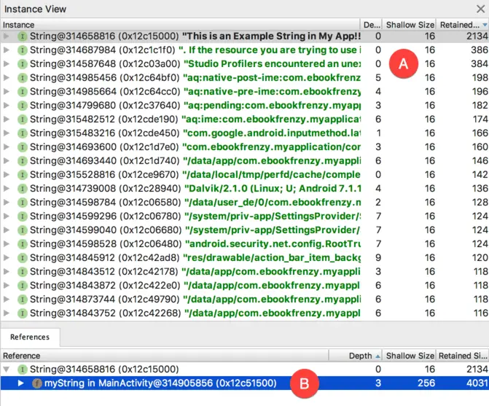Select "com.google.android.inputmethod.lat" string value
This screenshot has width=489, height=406.
272,133
